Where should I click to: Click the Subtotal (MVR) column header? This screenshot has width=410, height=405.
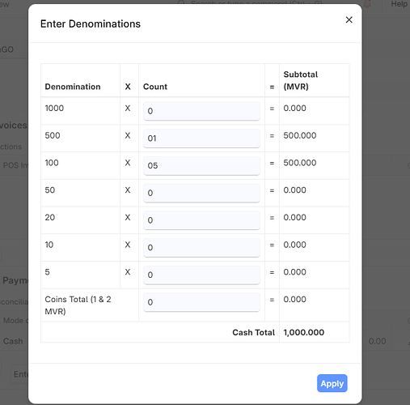[301, 80]
